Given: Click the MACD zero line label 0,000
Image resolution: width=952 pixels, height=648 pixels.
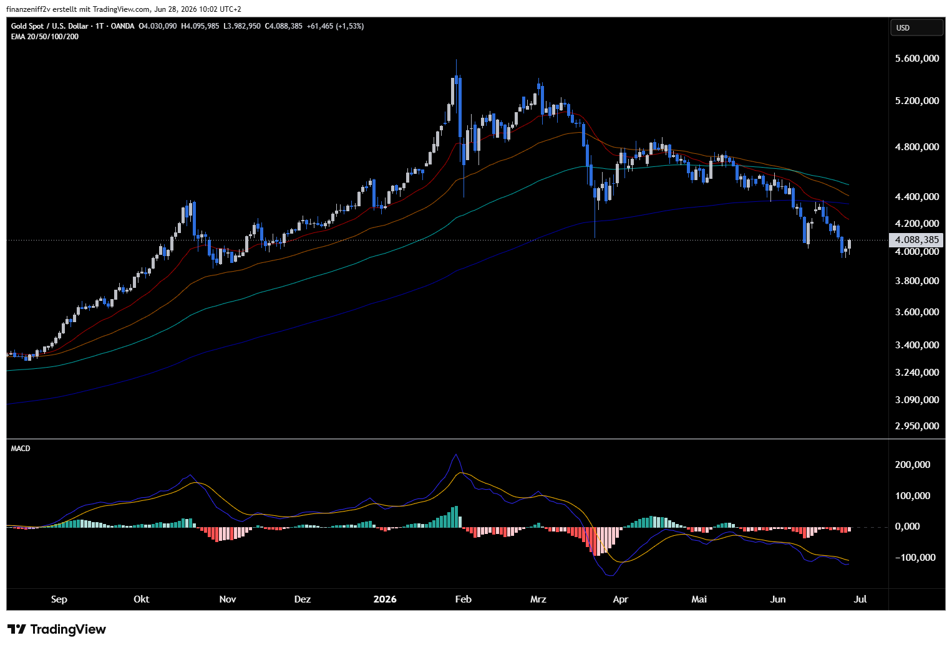Looking at the screenshot, I should (907, 526).
